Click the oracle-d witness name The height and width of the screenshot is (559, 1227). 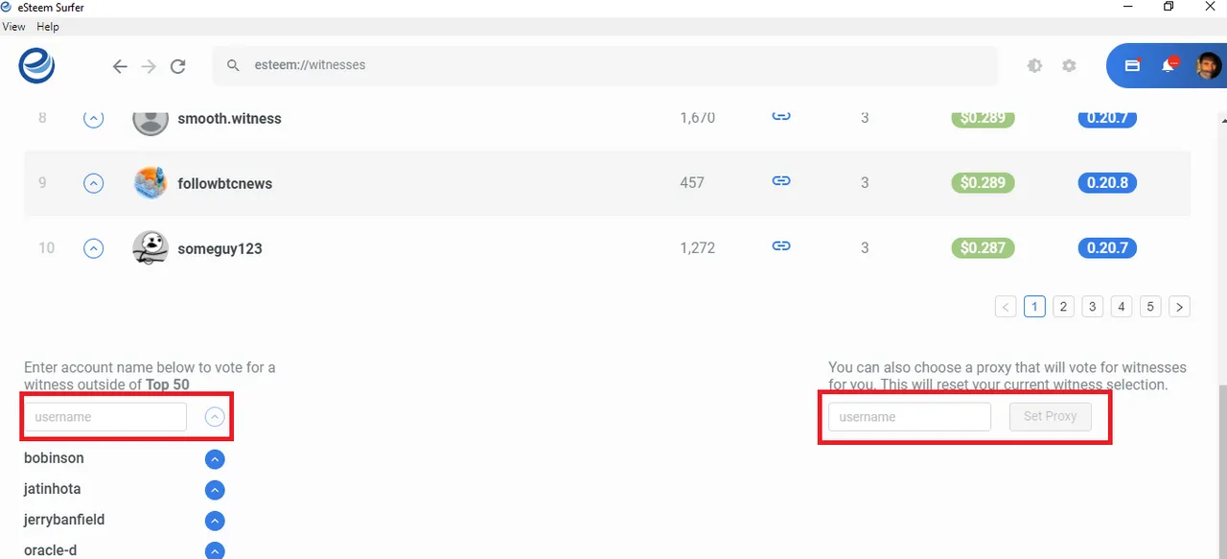click(x=51, y=550)
